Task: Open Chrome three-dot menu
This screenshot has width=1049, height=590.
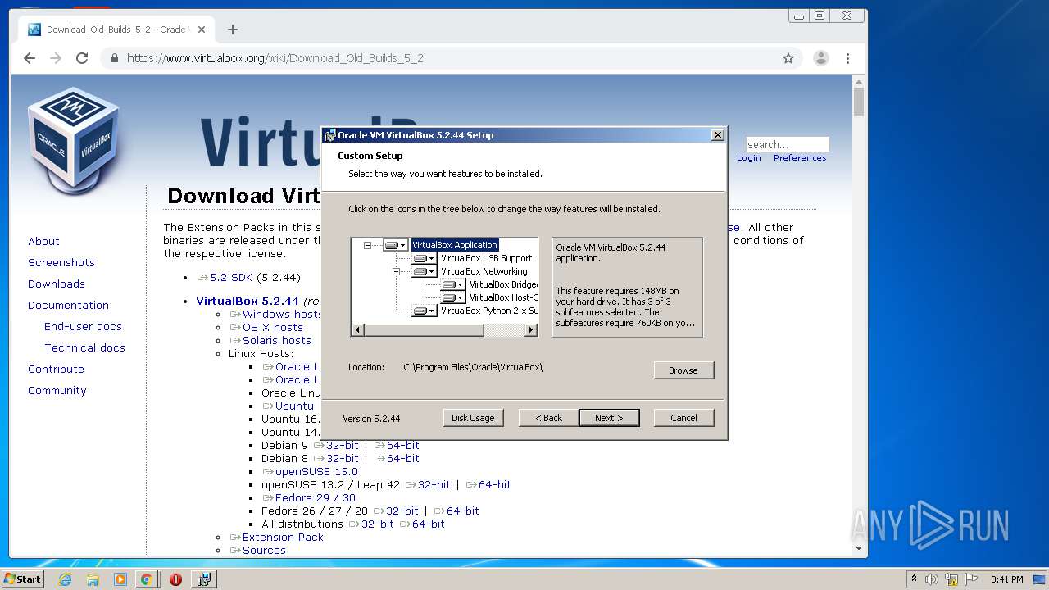Action: 847,58
